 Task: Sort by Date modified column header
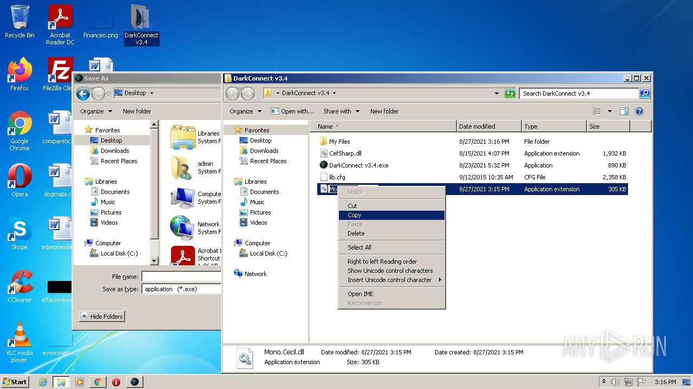coord(489,126)
